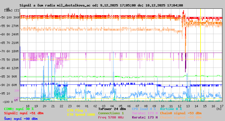Click the chart title 'Signál a šum radia'
This screenshot has height=121, width=225.
[x=101, y=5]
